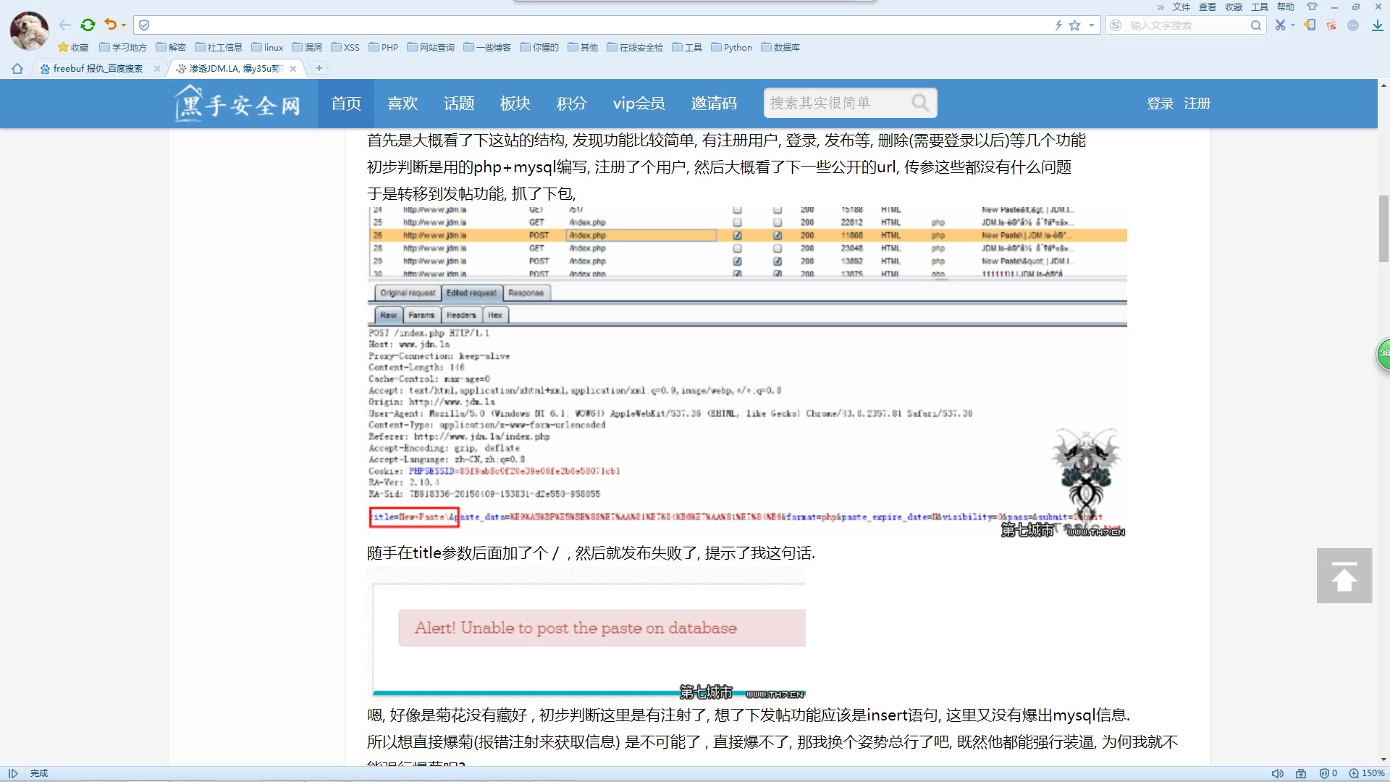Open the 喜欢 navigation link
The image size is (1390, 782).
(403, 104)
